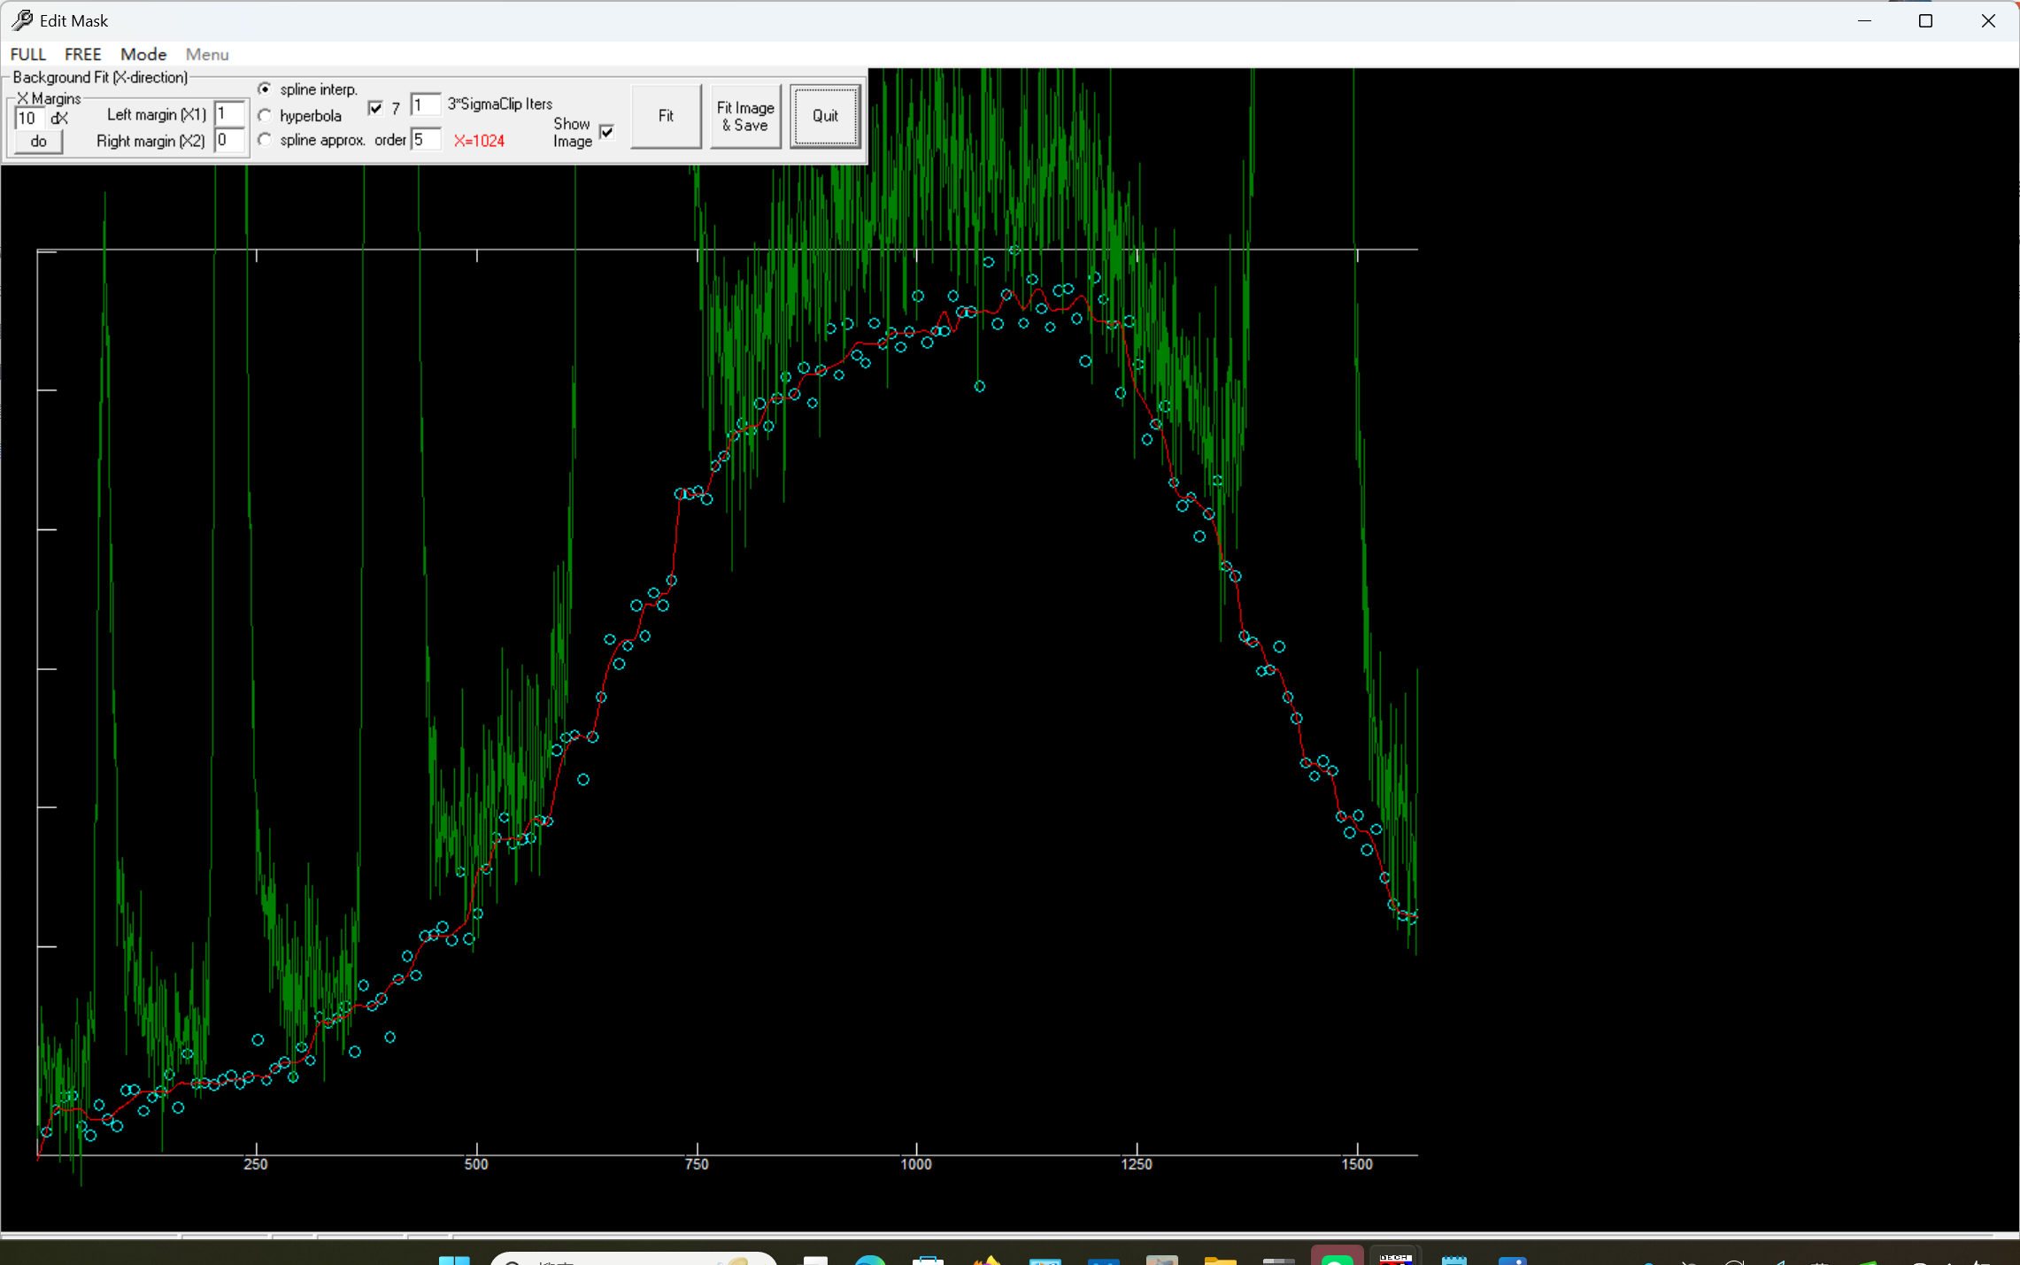Click the dX value input field
The width and height of the screenshot is (2020, 1265).
[x=28, y=118]
